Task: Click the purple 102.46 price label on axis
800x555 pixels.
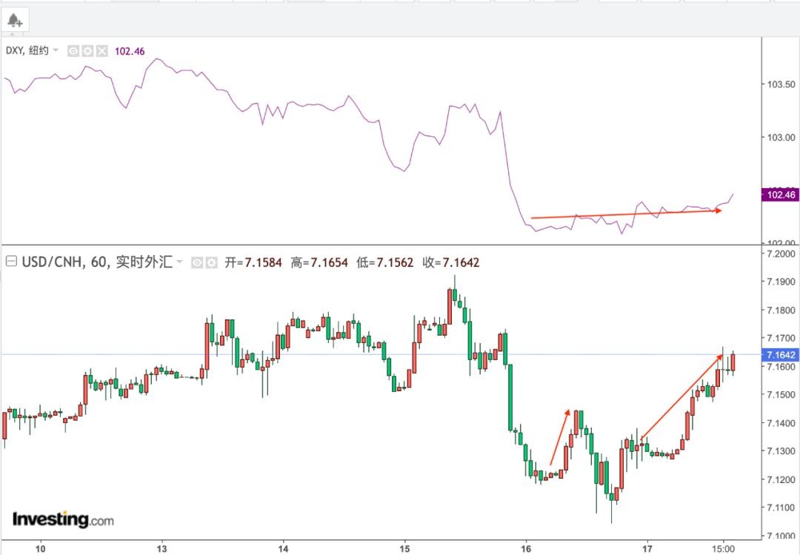Action: click(x=781, y=195)
